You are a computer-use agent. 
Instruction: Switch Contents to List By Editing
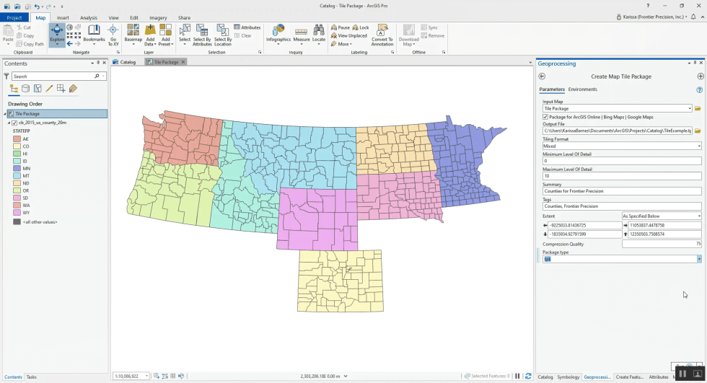49,89
